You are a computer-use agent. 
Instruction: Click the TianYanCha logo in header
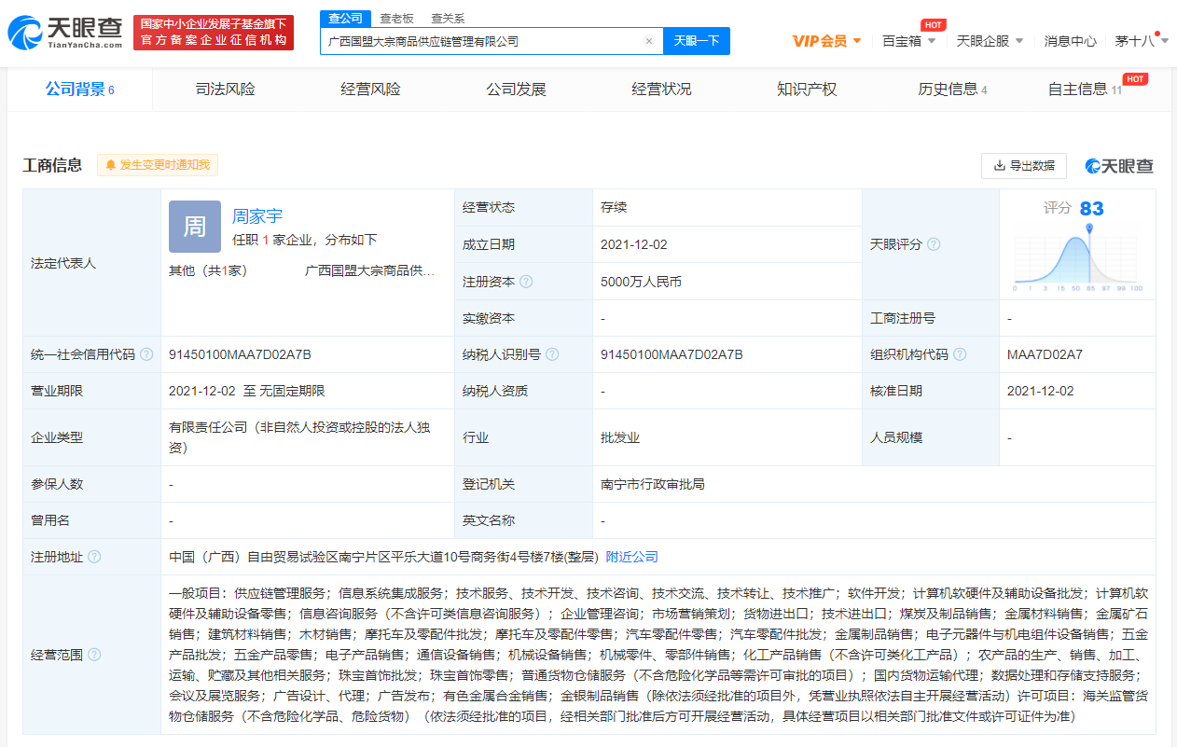65,33
